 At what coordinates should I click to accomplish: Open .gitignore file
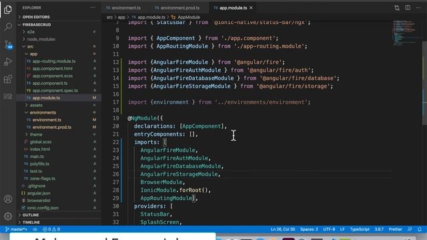pyautogui.click(x=37, y=186)
